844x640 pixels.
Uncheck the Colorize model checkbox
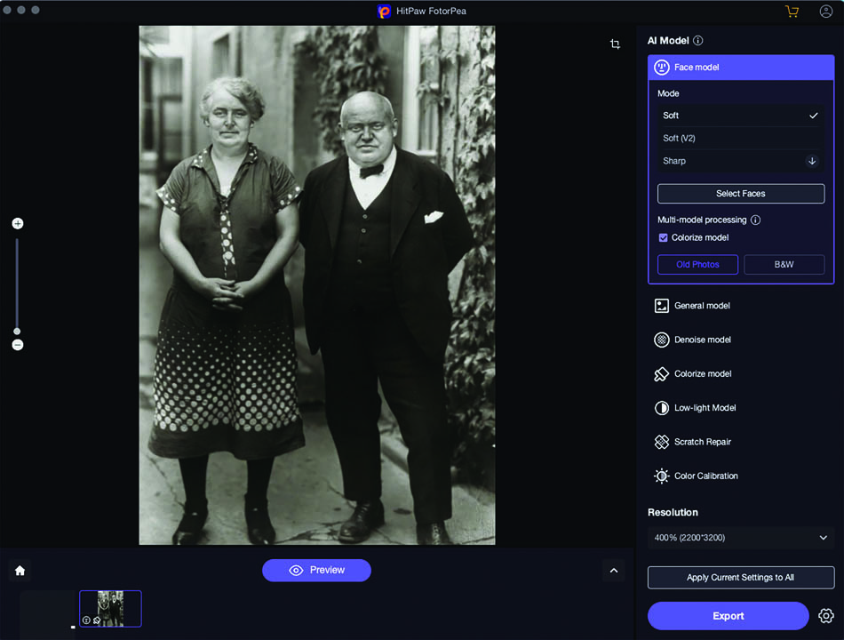coord(663,237)
